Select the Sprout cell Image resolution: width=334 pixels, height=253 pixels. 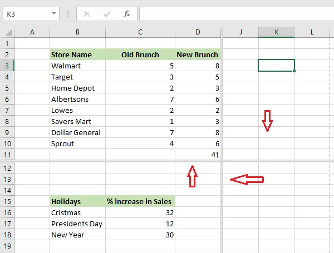coord(77,143)
